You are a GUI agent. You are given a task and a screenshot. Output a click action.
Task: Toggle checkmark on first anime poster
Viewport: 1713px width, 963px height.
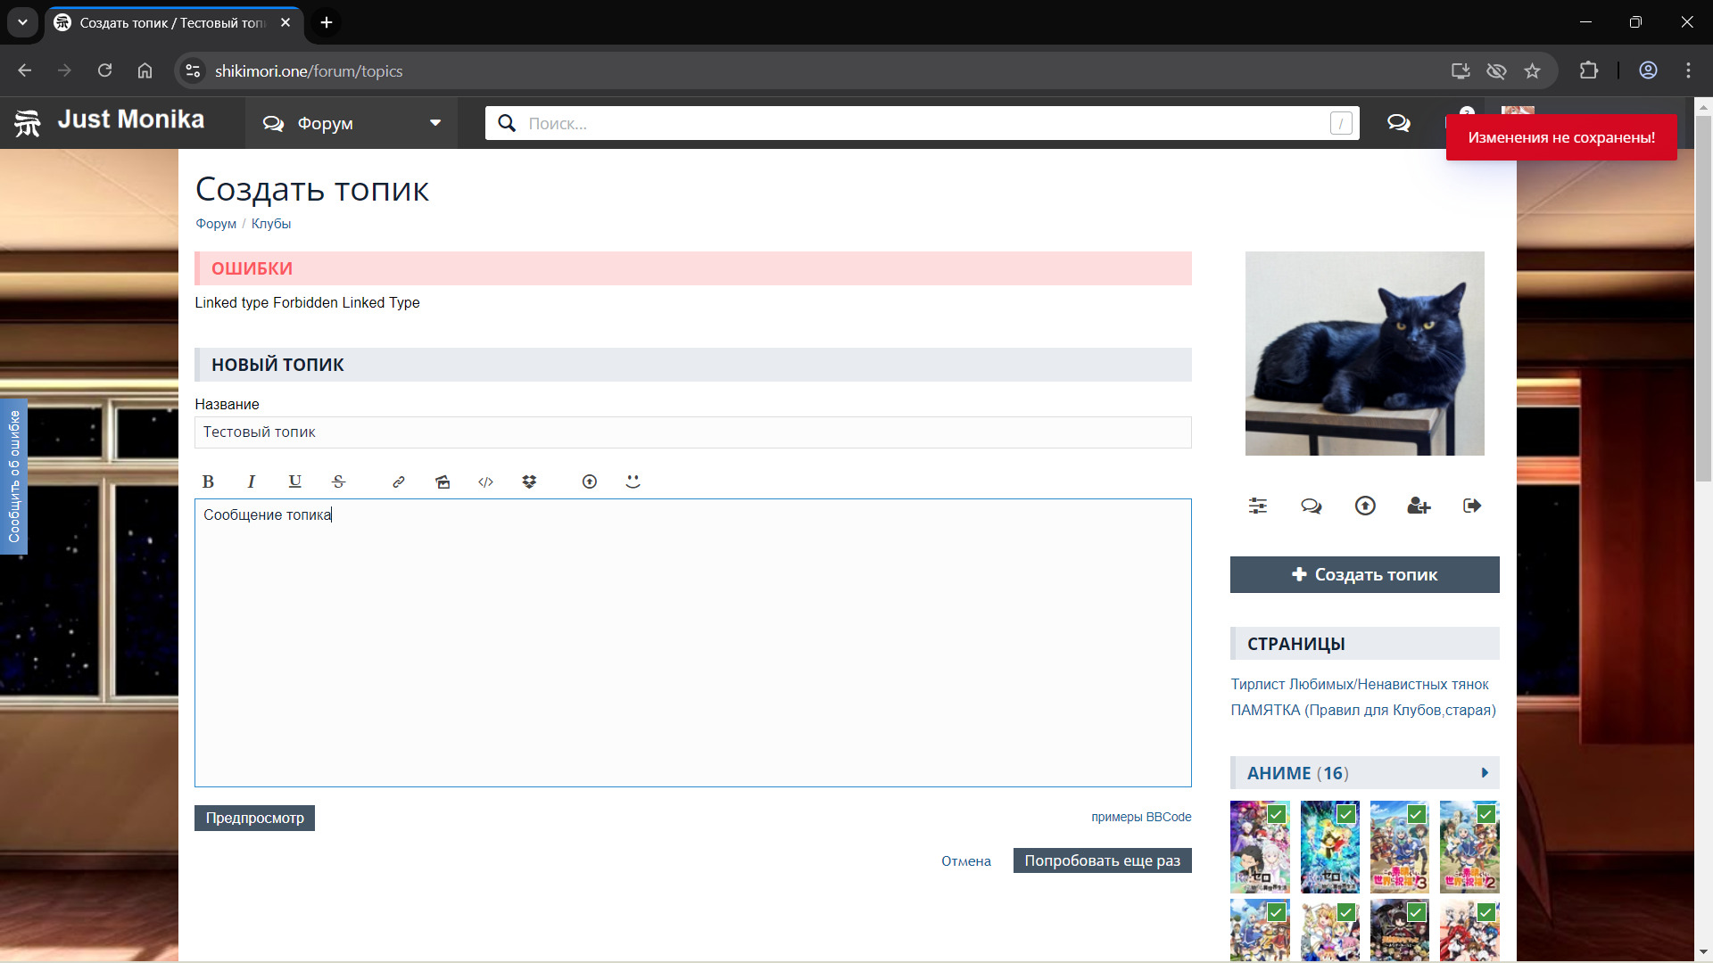pyautogui.click(x=1277, y=814)
